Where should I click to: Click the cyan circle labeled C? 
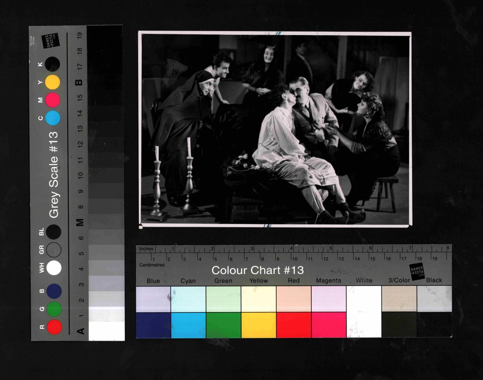[53, 118]
